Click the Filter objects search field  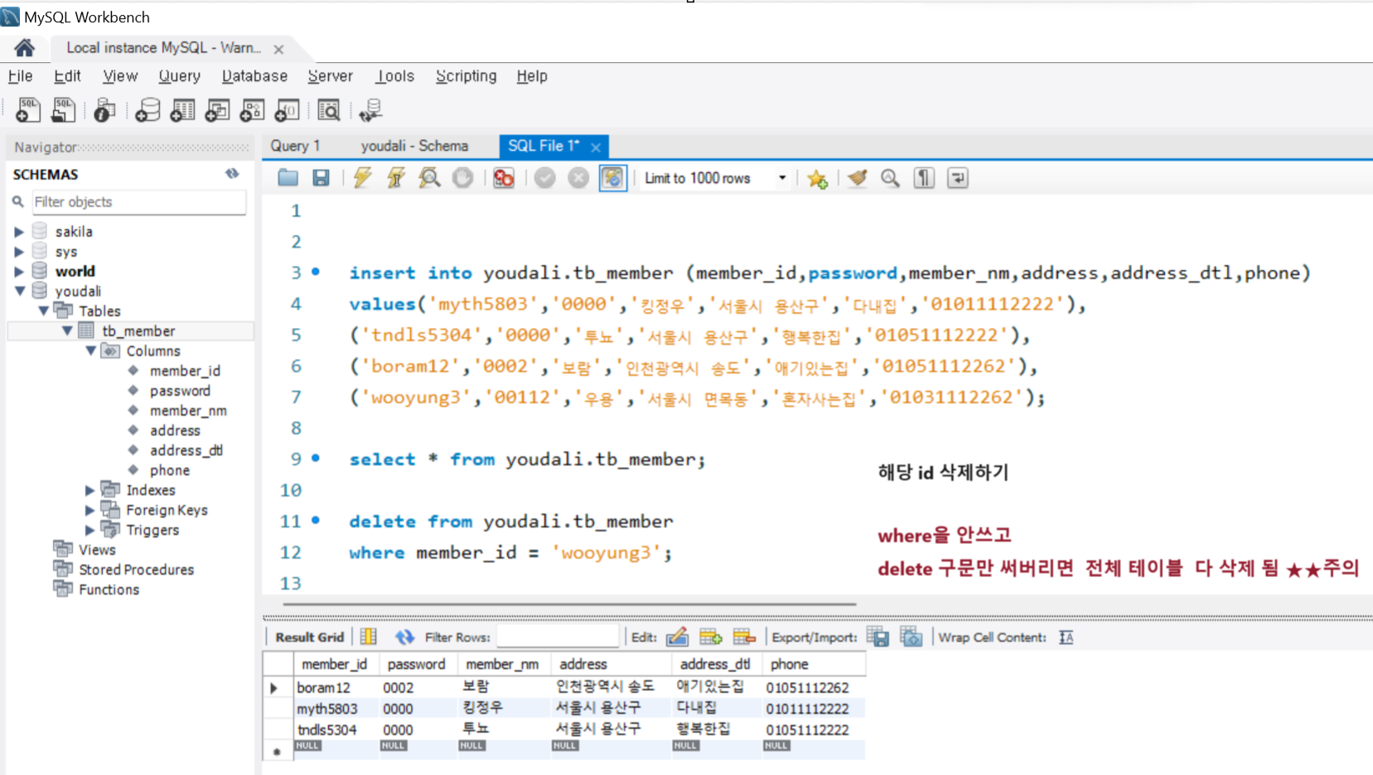point(139,202)
